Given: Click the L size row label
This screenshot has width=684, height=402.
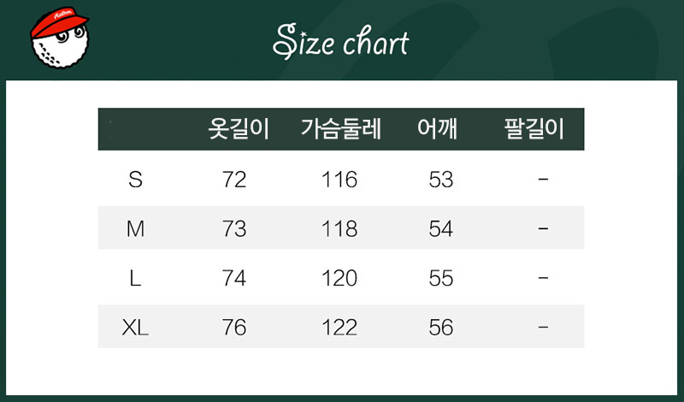Looking at the screenshot, I should coord(135,279).
